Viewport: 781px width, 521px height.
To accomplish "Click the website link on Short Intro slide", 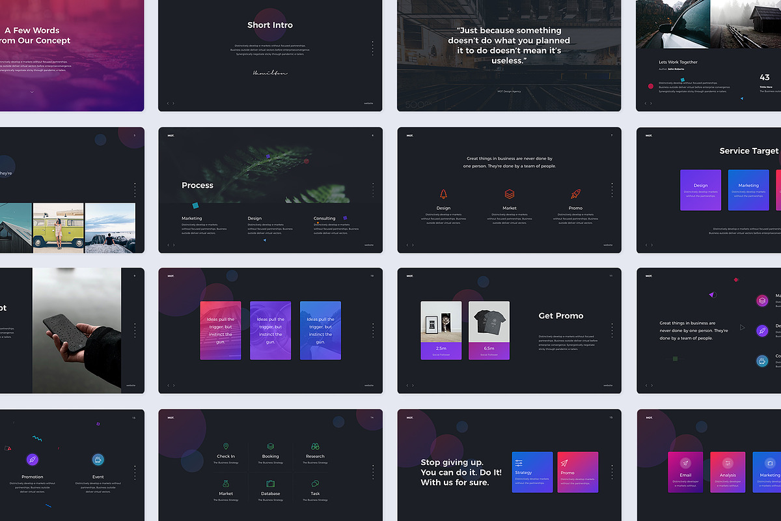I will [369, 103].
